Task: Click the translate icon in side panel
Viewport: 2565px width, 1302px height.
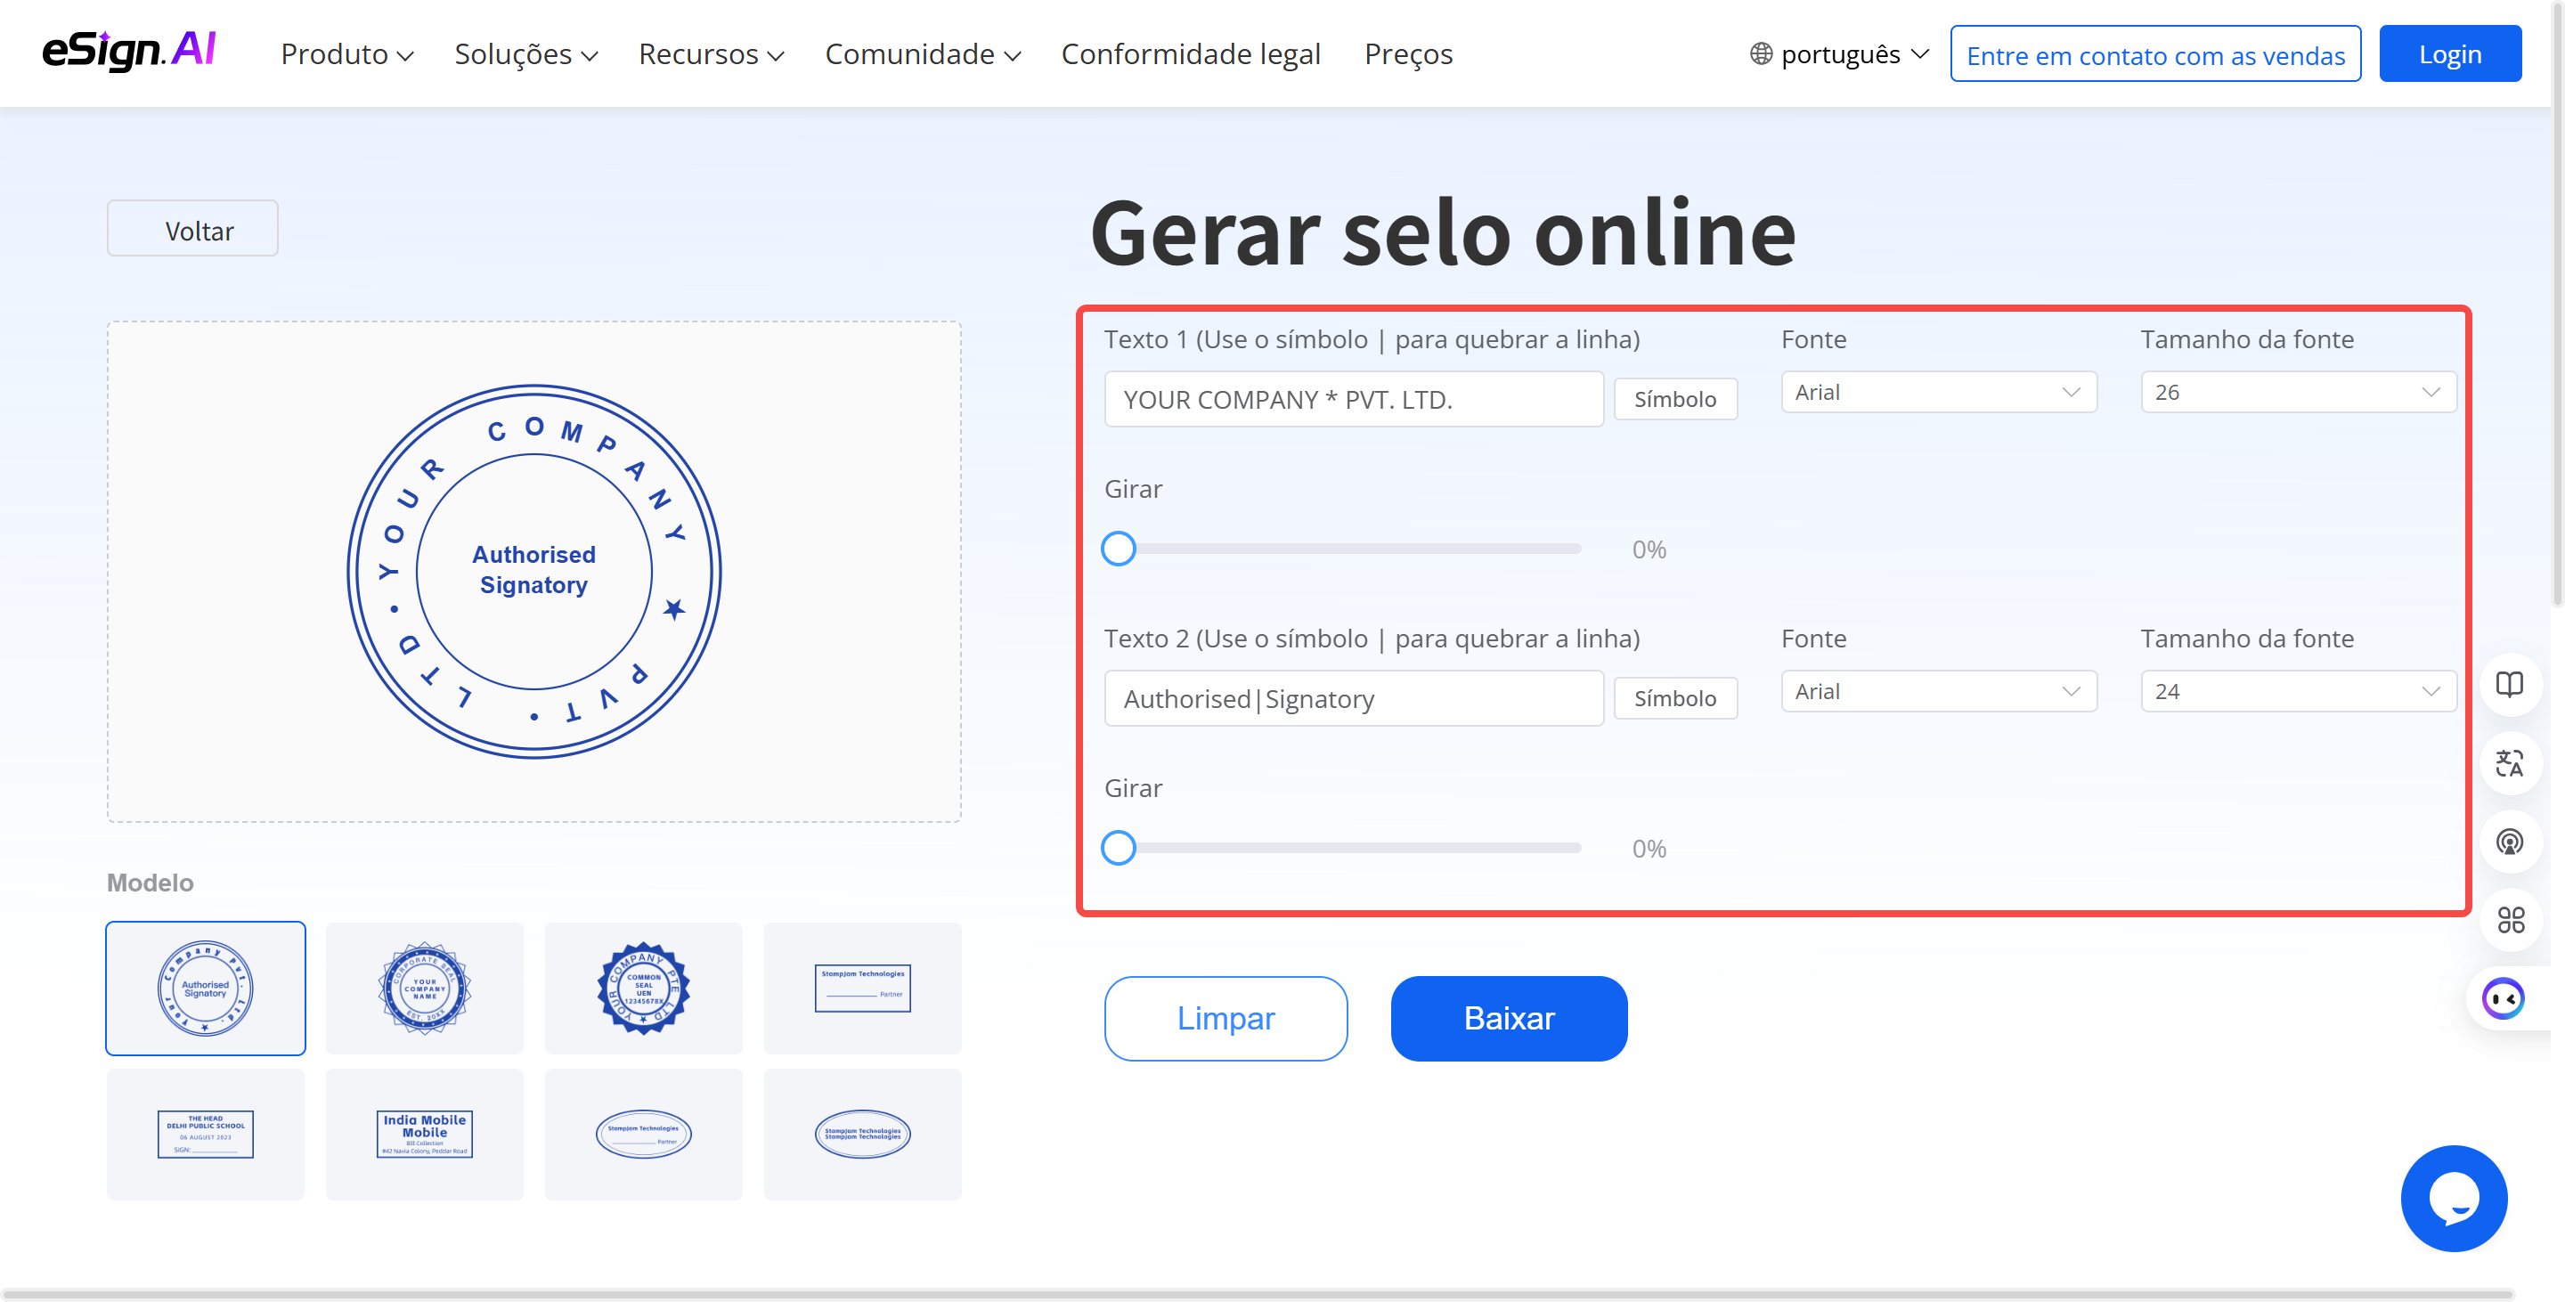Action: click(x=2509, y=763)
